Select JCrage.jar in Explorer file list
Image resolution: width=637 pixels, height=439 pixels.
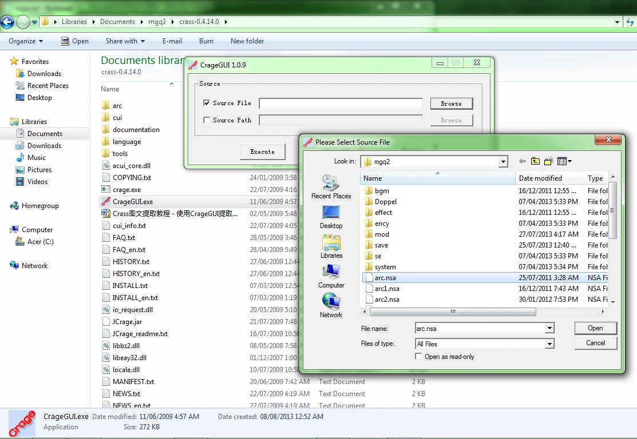[127, 322]
